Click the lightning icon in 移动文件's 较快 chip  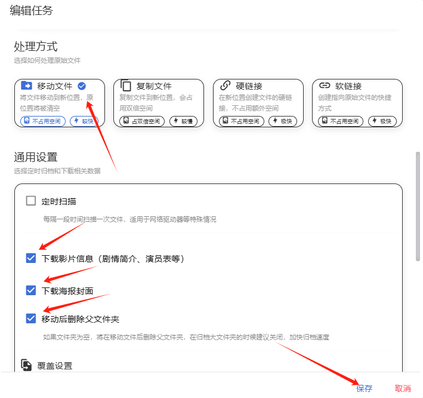tap(76, 121)
